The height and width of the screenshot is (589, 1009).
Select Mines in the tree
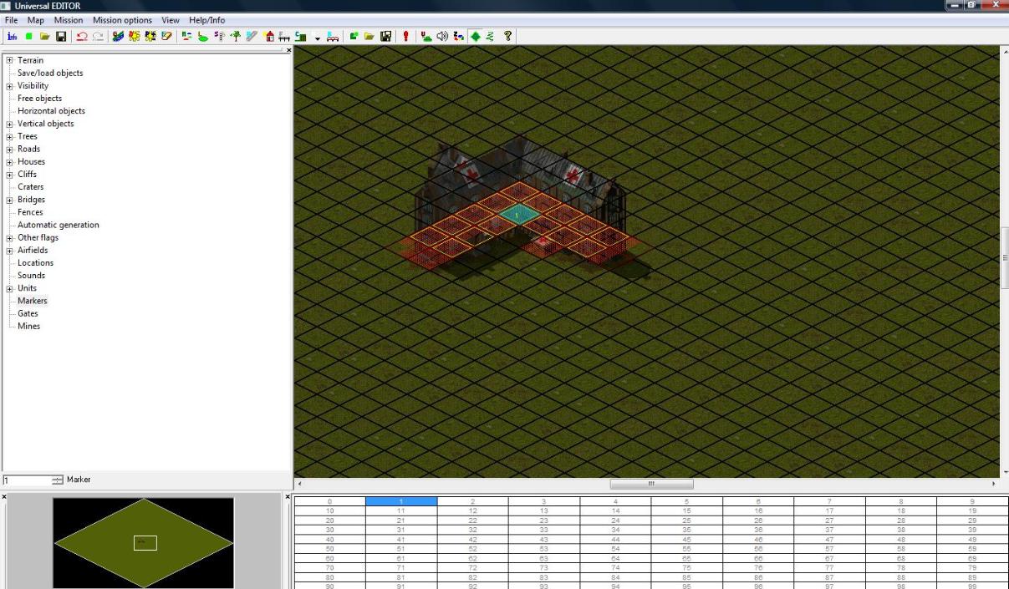pyautogui.click(x=28, y=326)
